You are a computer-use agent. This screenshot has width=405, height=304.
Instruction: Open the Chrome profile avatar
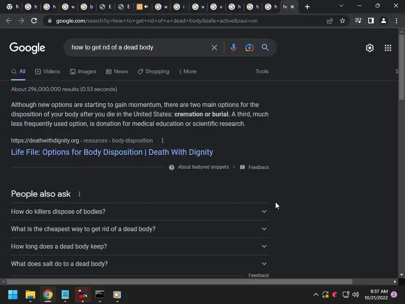click(x=384, y=21)
